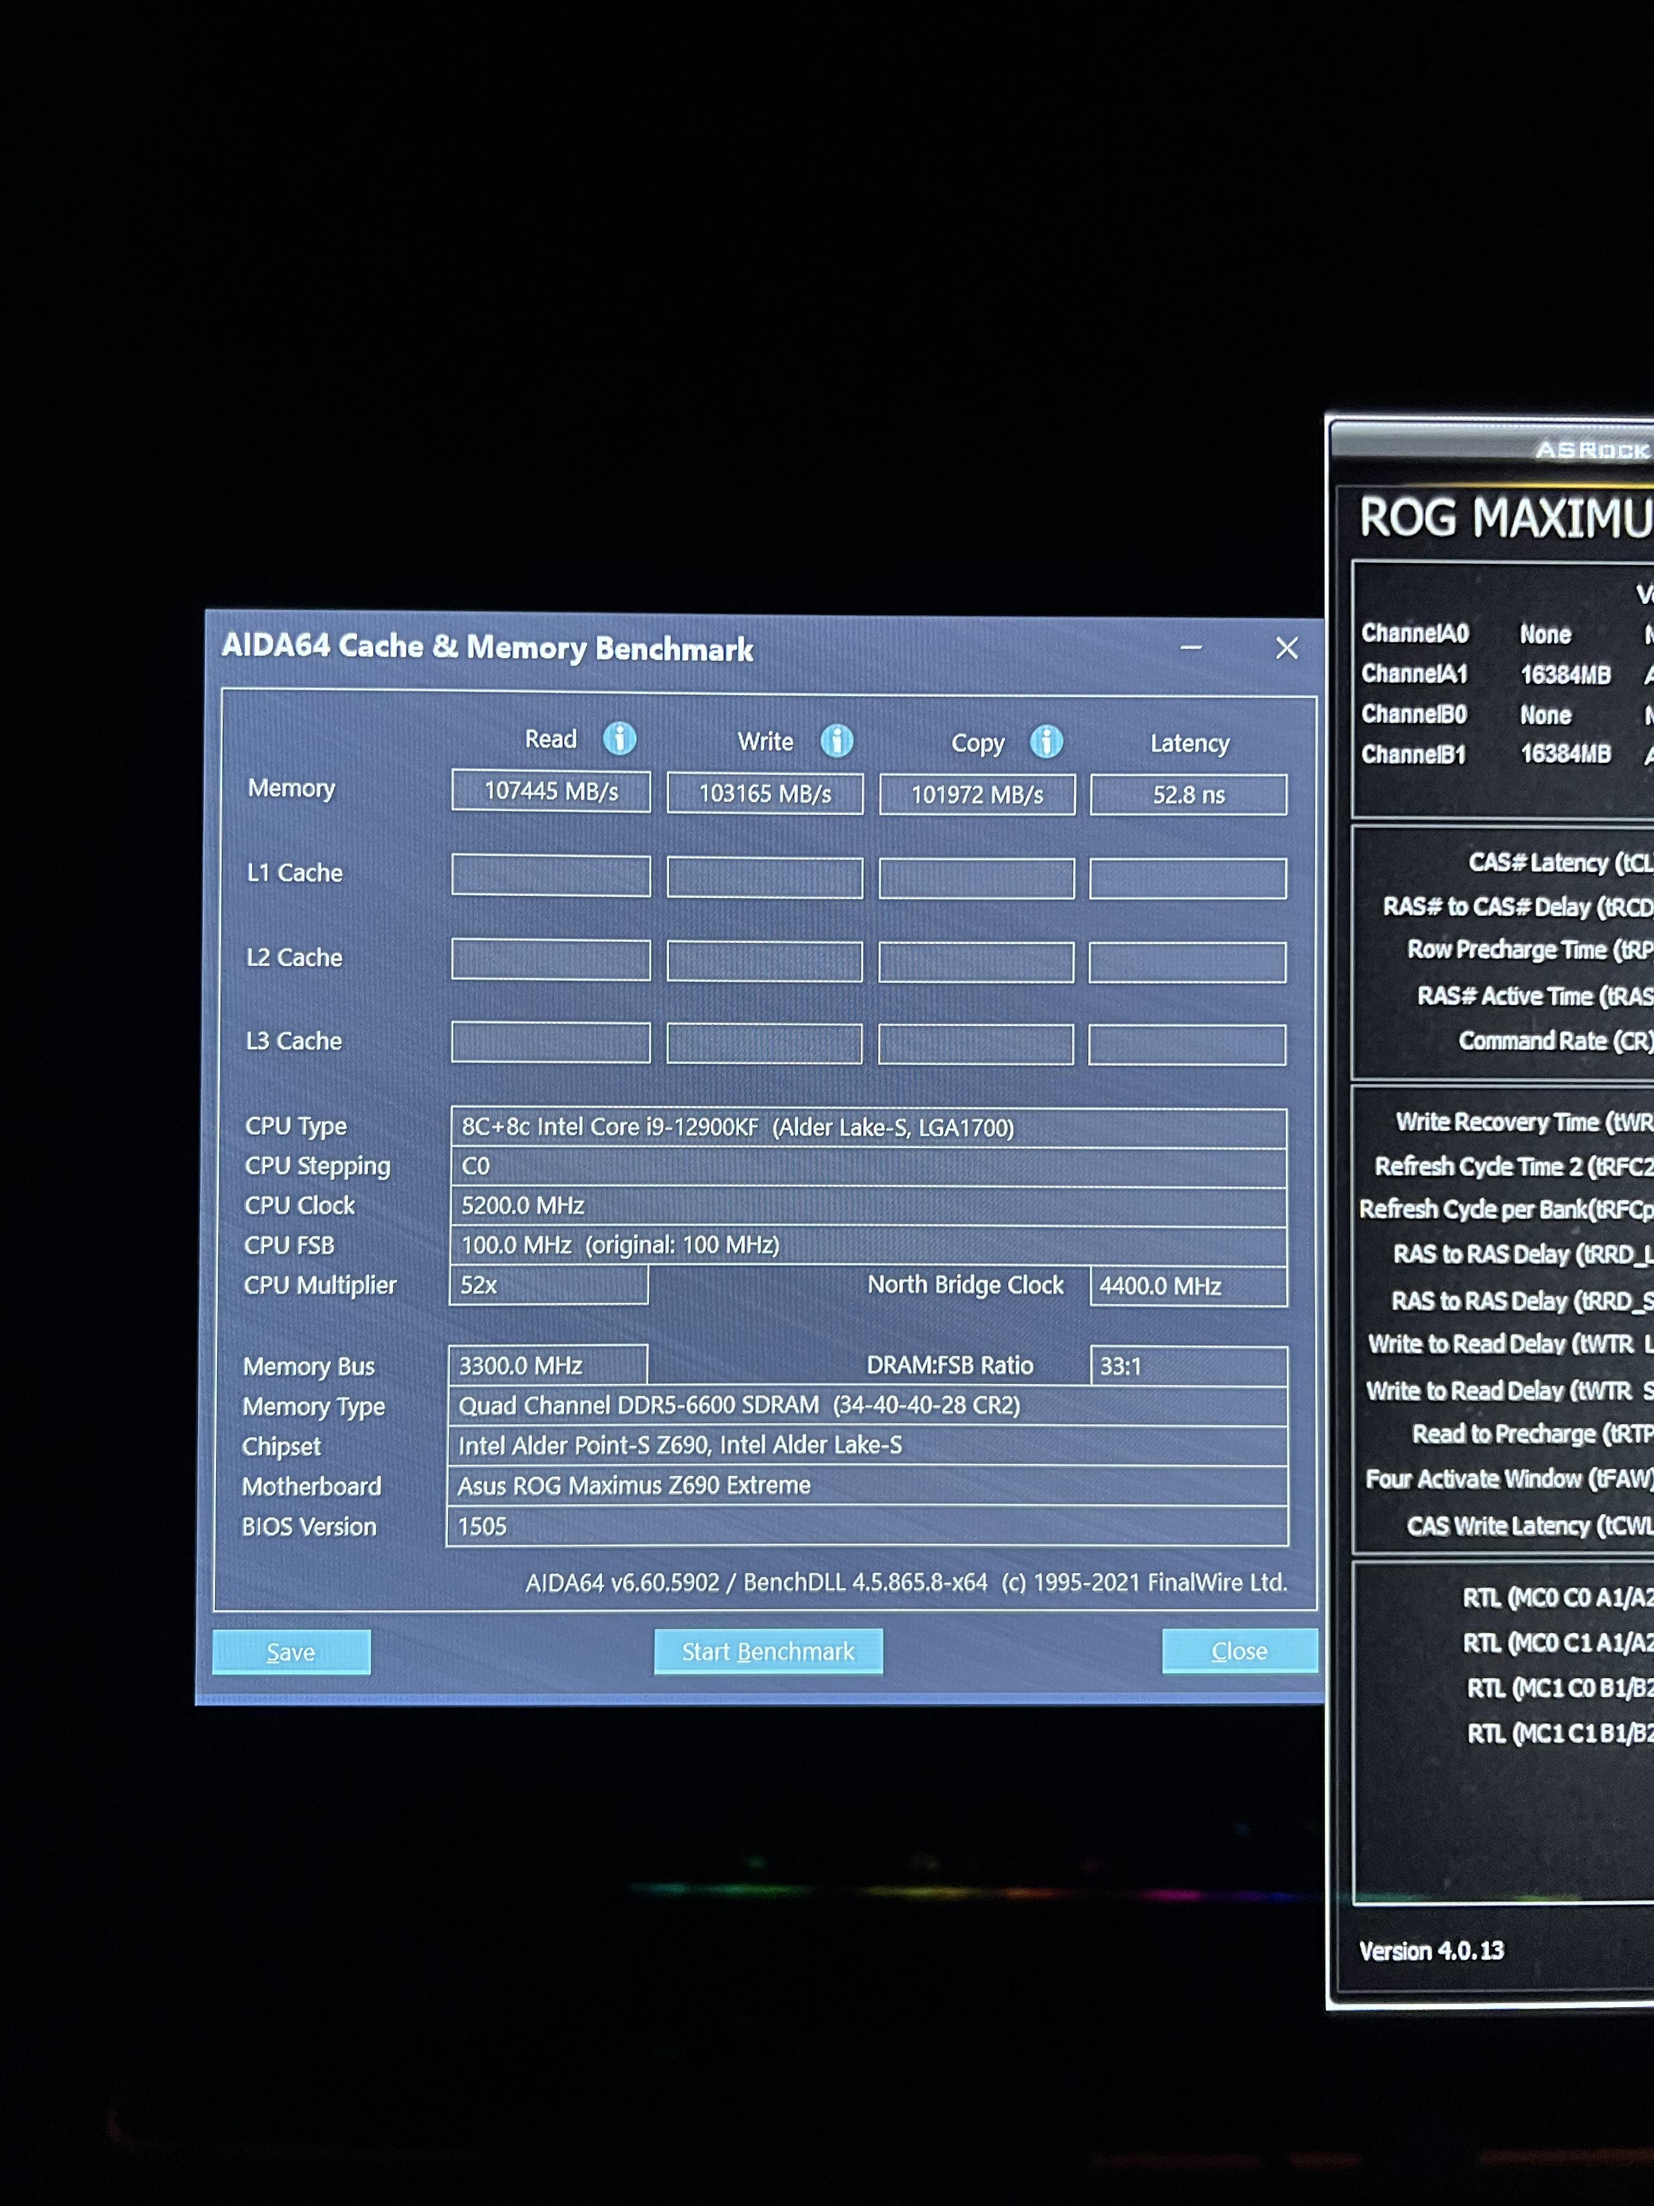Click Command Rate (CR) label in ASRock window
Viewport: 1654px width, 2206px height.
click(x=1556, y=1041)
